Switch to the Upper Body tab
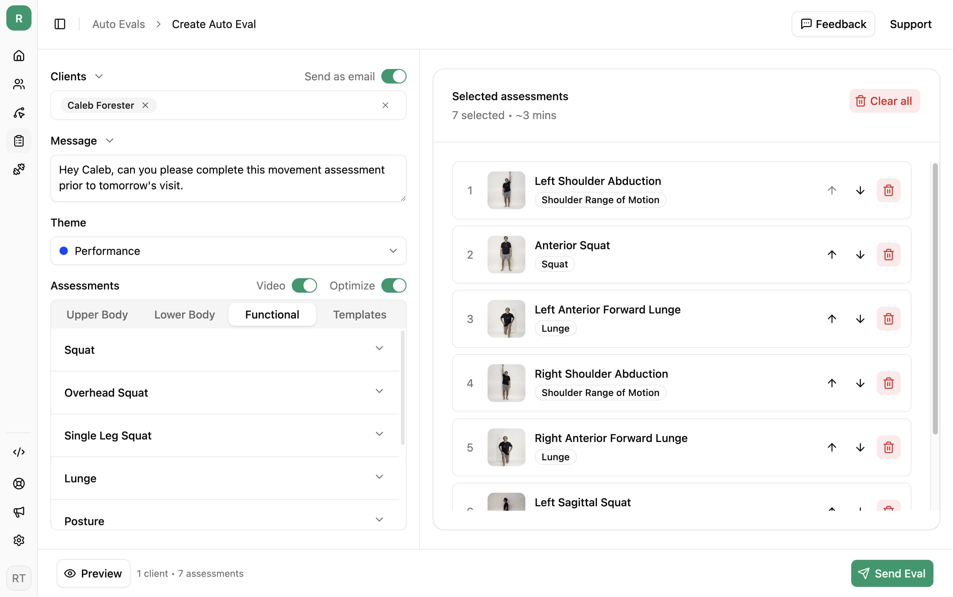Viewport: 953px width, 597px height. pyautogui.click(x=97, y=315)
